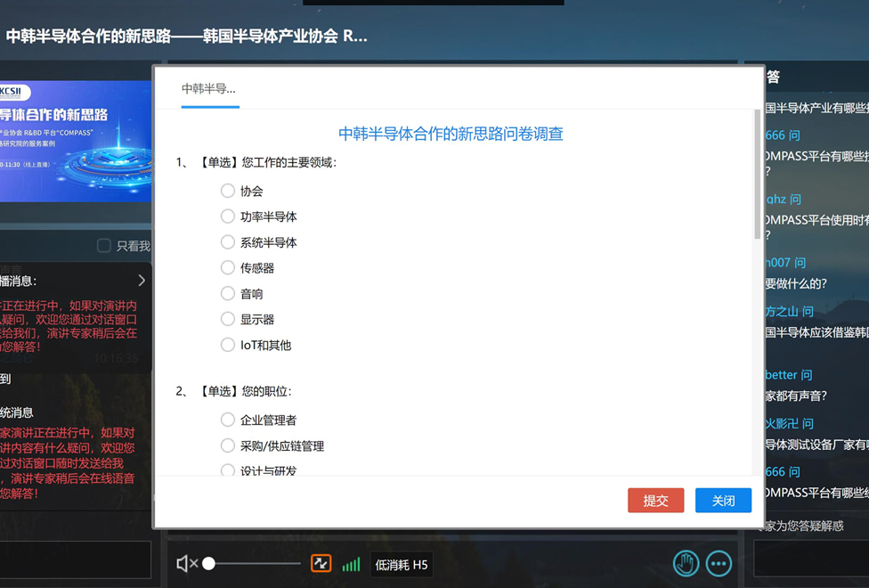Image resolution: width=869 pixels, height=588 pixels.
Task: Click the 方之山 问 username
Action: (x=789, y=311)
